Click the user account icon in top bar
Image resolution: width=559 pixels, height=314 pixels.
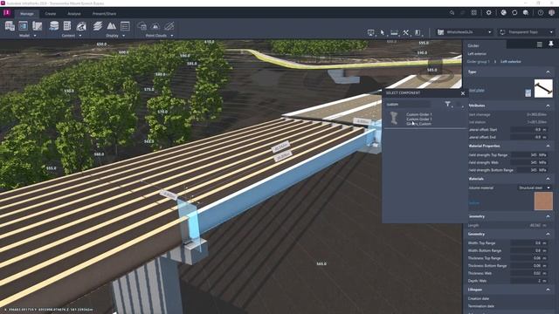point(551,12)
